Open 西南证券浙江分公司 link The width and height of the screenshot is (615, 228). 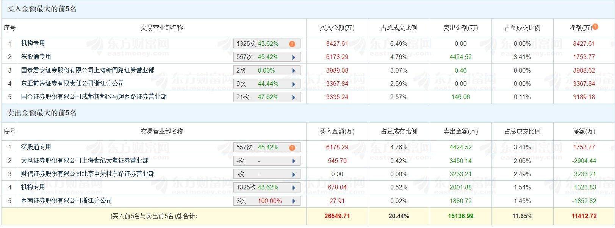66,200
